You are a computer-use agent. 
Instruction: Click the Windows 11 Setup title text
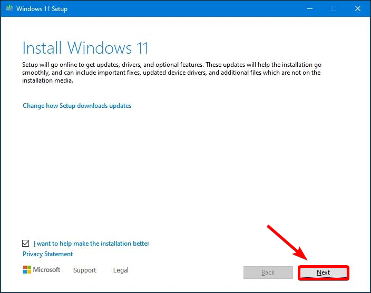coord(42,9)
